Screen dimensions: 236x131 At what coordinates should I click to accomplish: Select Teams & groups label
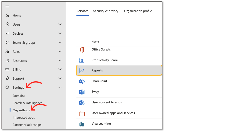tap(24, 43)
